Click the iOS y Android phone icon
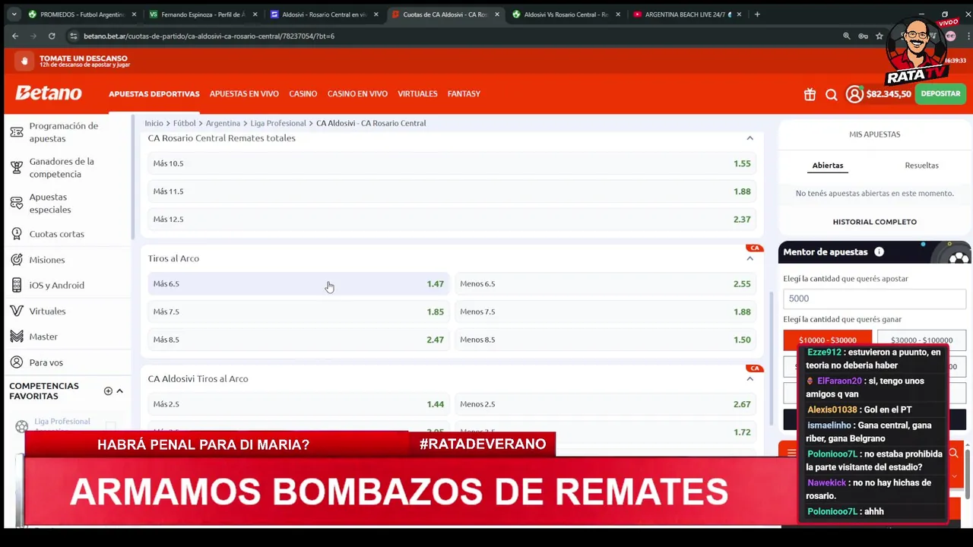The width and height of the screenshot is (973, 547). [17, 285]
